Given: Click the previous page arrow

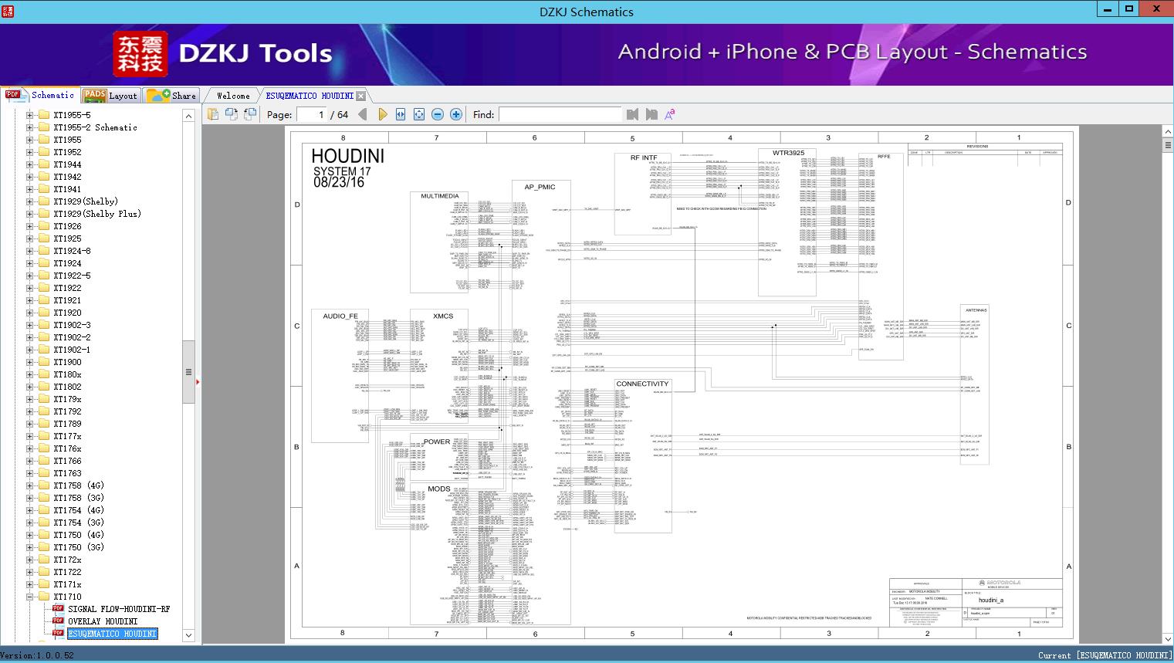Looking at the screenshot, I should (x=363, y=114).
